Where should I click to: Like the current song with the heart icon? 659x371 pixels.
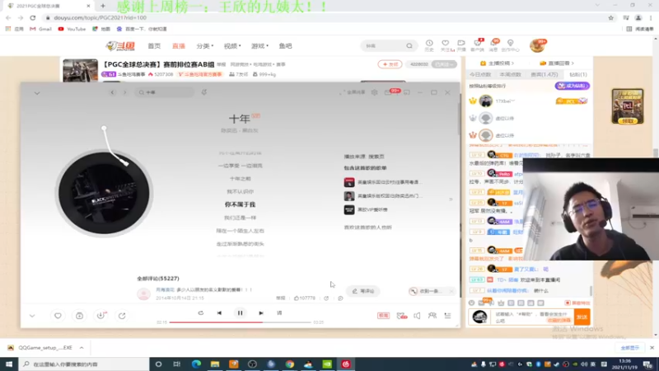coord(58,316)
